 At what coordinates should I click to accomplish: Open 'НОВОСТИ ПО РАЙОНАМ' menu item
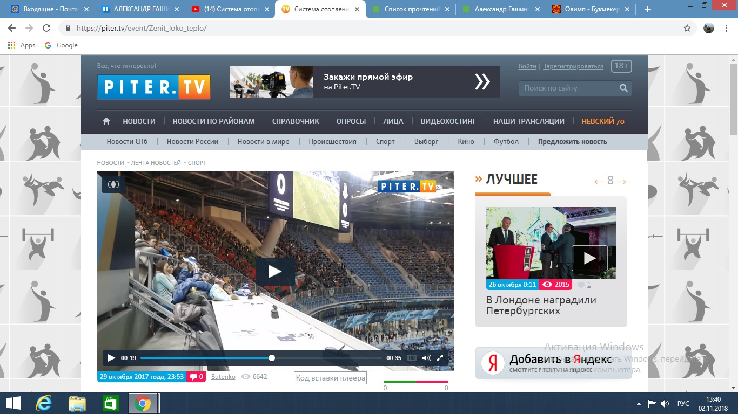pyautogui.click(x=213, y=121)
